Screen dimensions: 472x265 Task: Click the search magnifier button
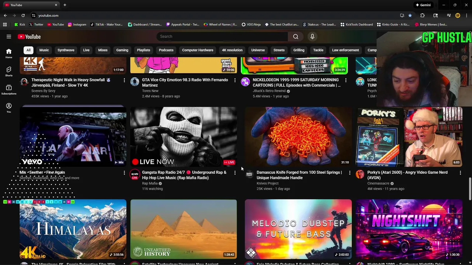coord(296,36)
